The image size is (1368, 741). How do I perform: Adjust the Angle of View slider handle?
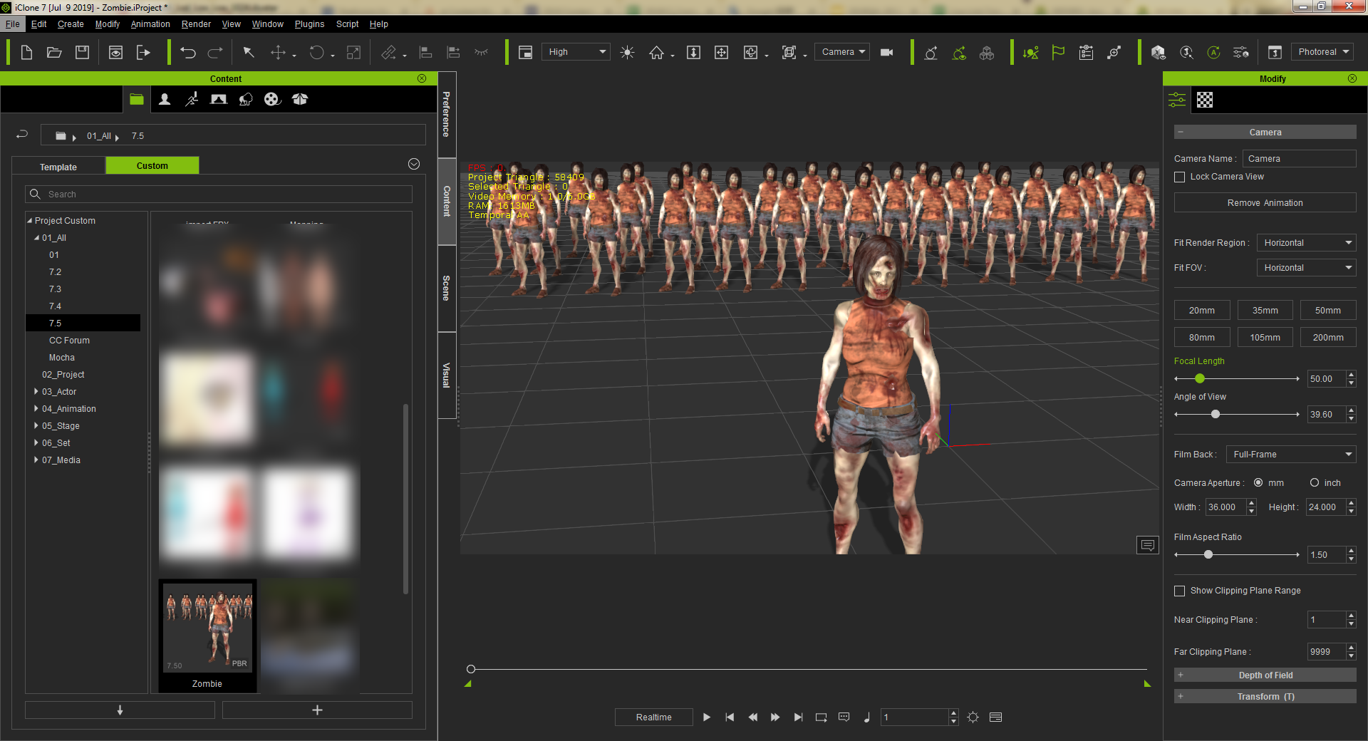(x=1216, y=415)
